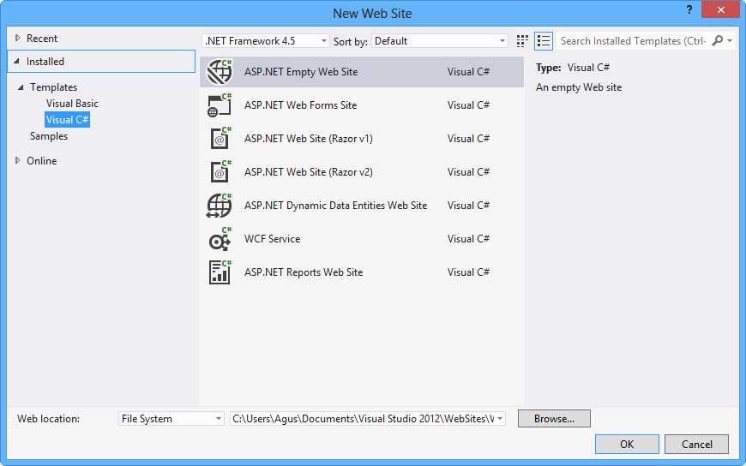
Task: Click the Search Installed Templates field
Action: (635, 41)
